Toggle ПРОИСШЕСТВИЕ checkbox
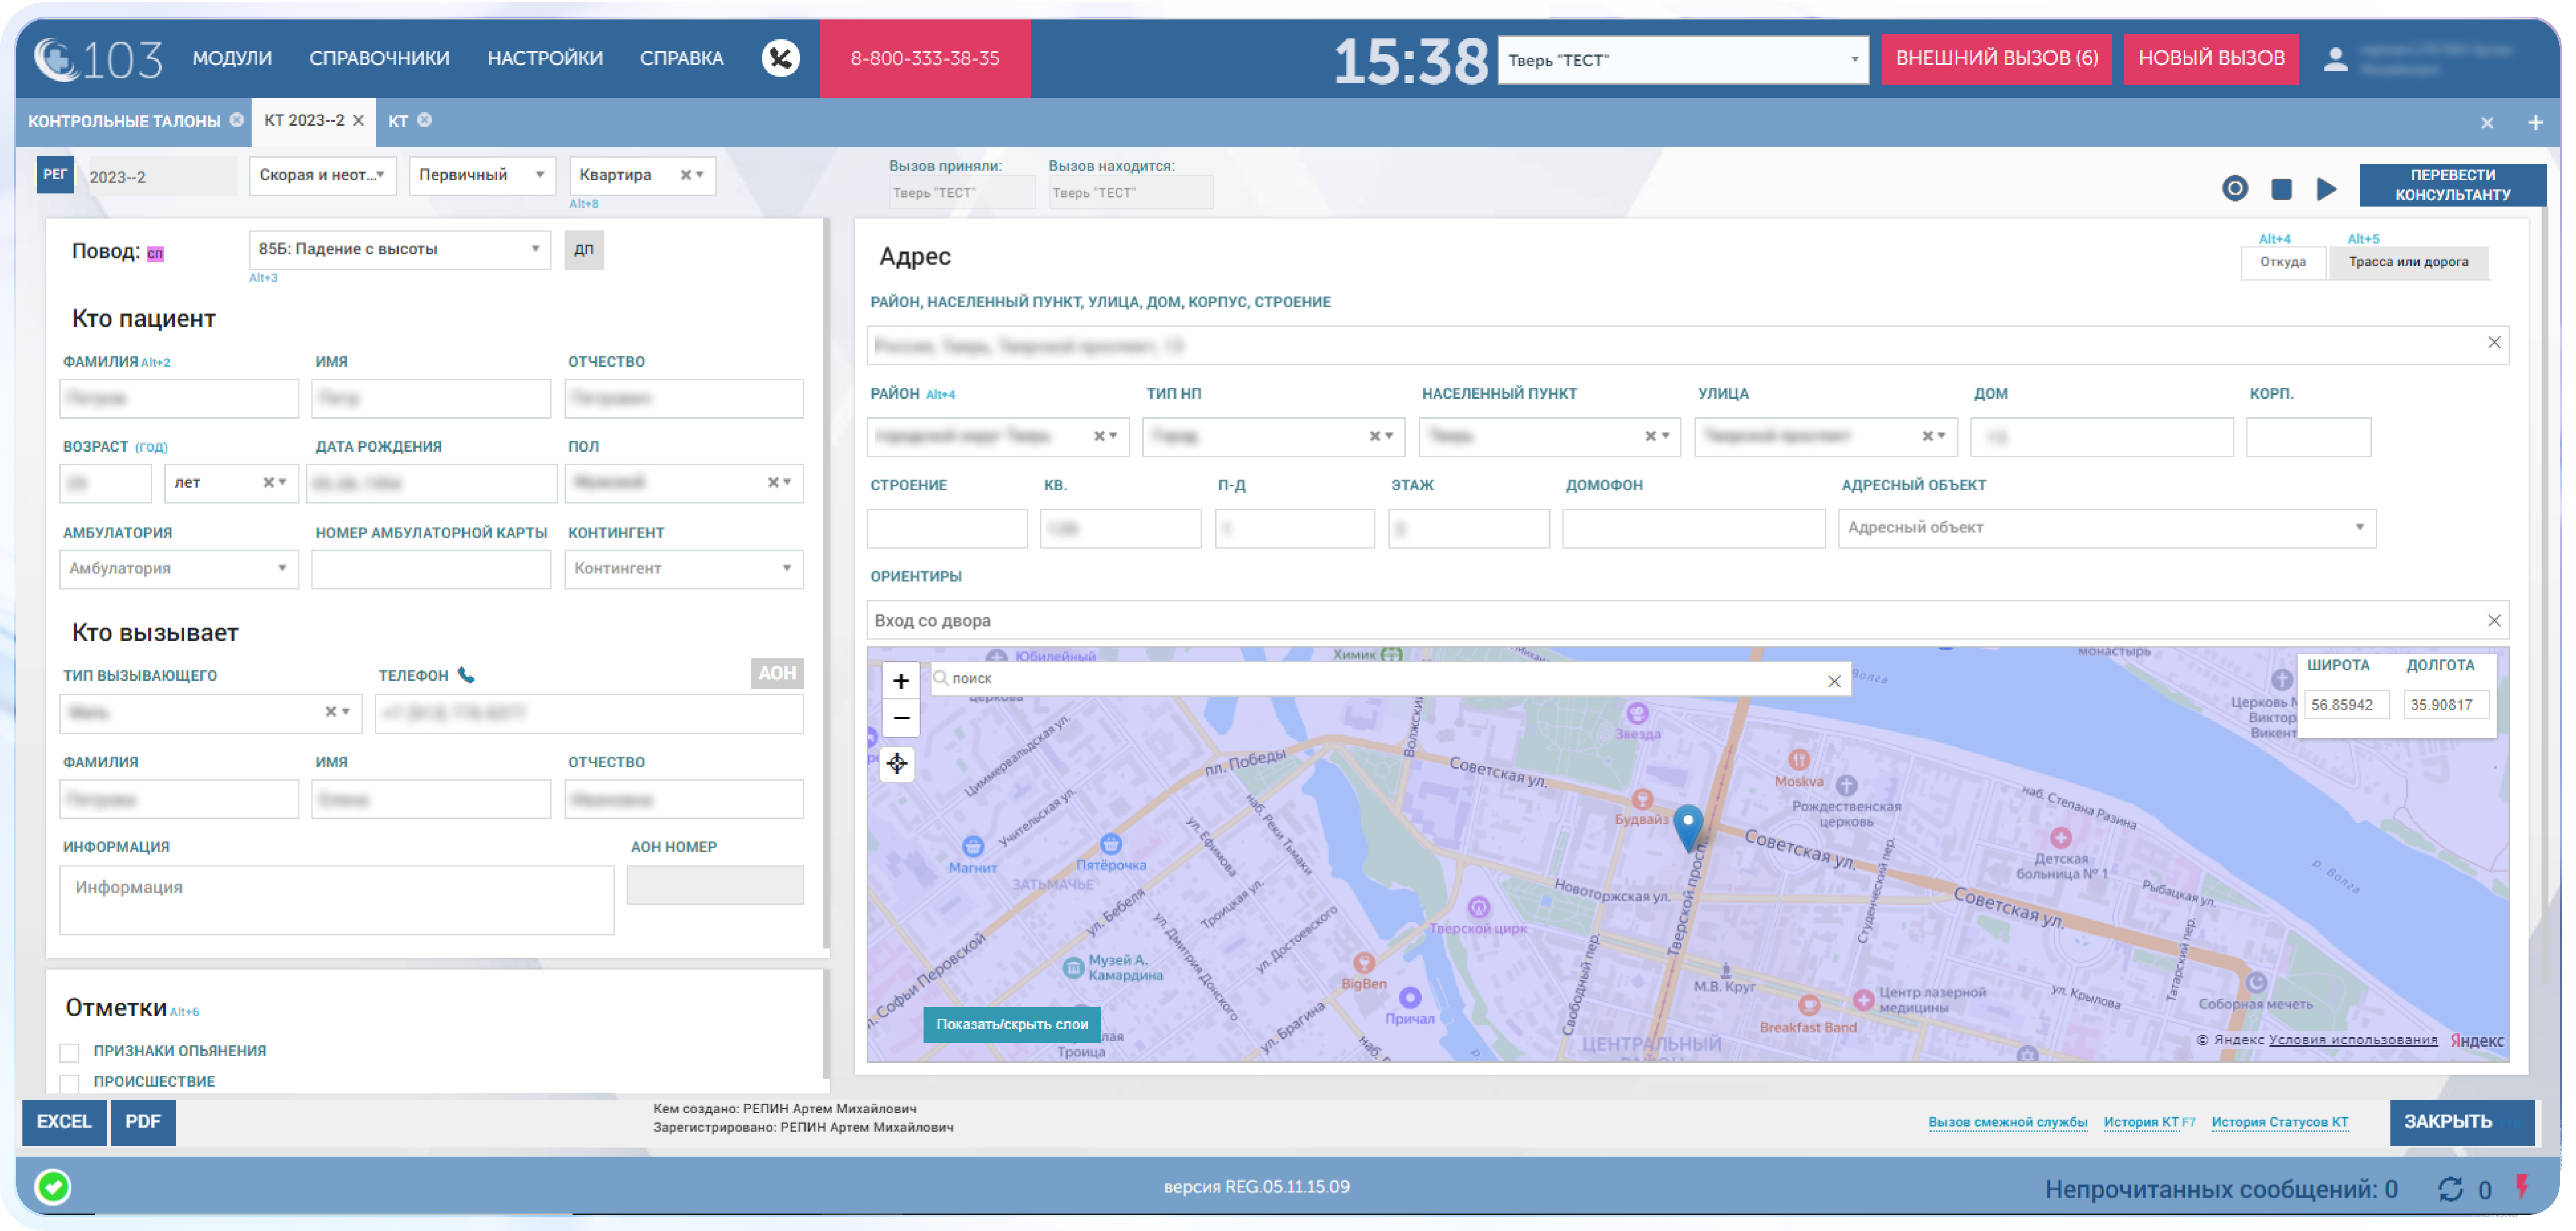Screen dimensions: 2576x1231 pyautogui.click(x=69, y=1082)
